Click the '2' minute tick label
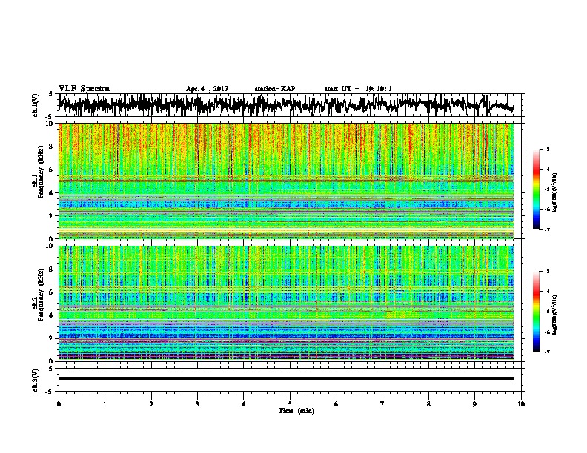The width and height of the screenshot is (587, 453). (x=151, y=404)
